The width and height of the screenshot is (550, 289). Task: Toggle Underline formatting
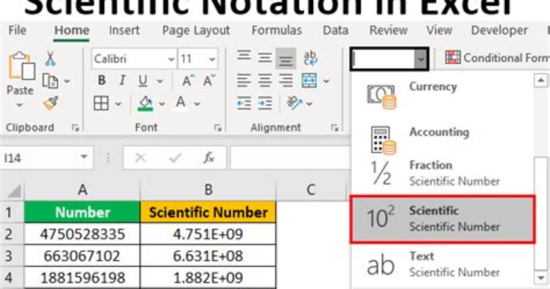[143, 81]
